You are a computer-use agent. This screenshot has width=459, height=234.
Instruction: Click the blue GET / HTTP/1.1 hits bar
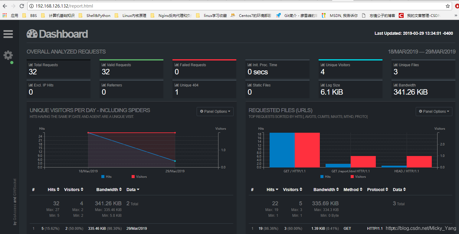point(282,150)
